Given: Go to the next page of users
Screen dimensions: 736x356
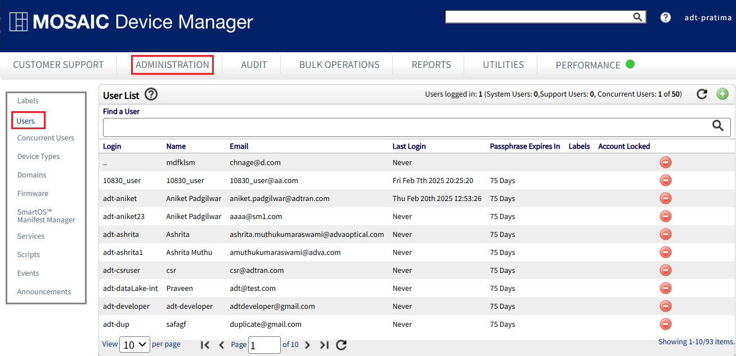Looking at the screenshot, I should 307,345.
